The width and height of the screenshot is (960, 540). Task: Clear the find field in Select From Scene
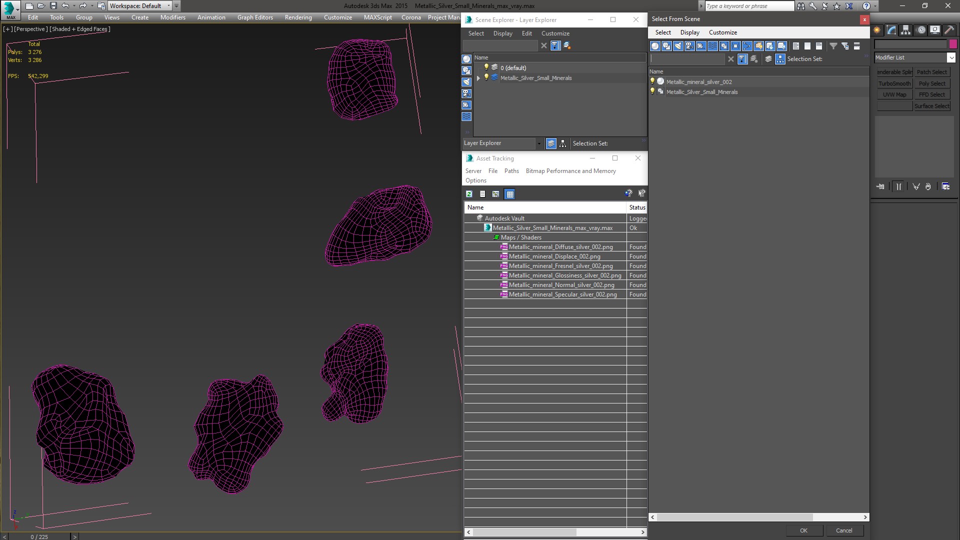click(730, 59)
